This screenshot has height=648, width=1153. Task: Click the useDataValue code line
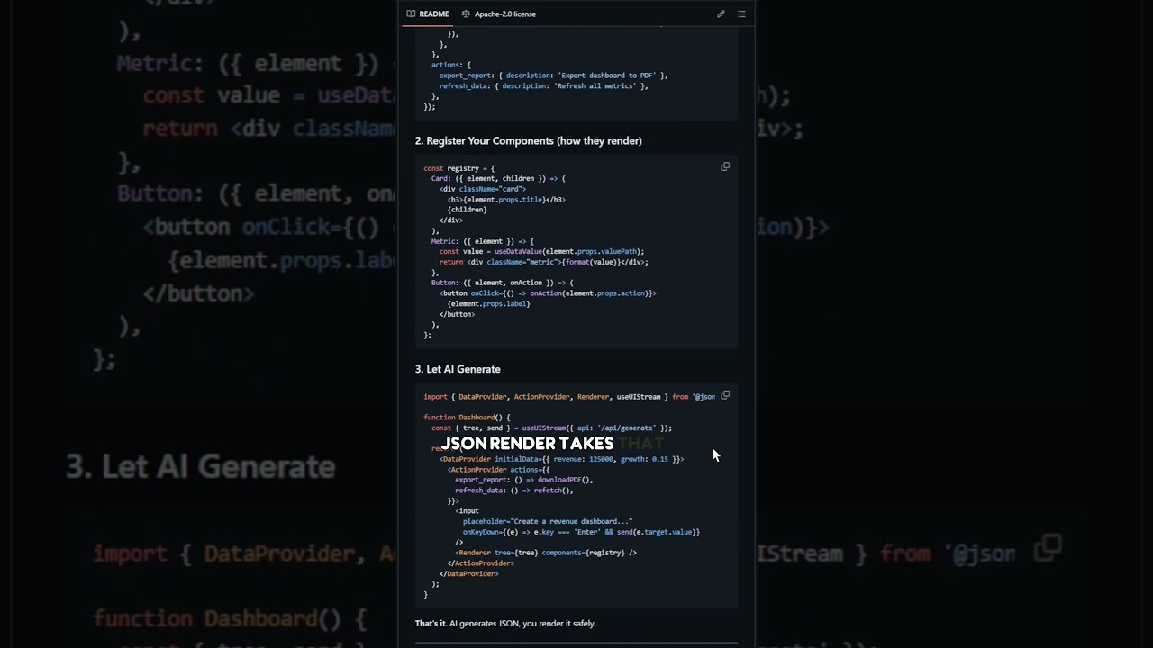(541, 252)
